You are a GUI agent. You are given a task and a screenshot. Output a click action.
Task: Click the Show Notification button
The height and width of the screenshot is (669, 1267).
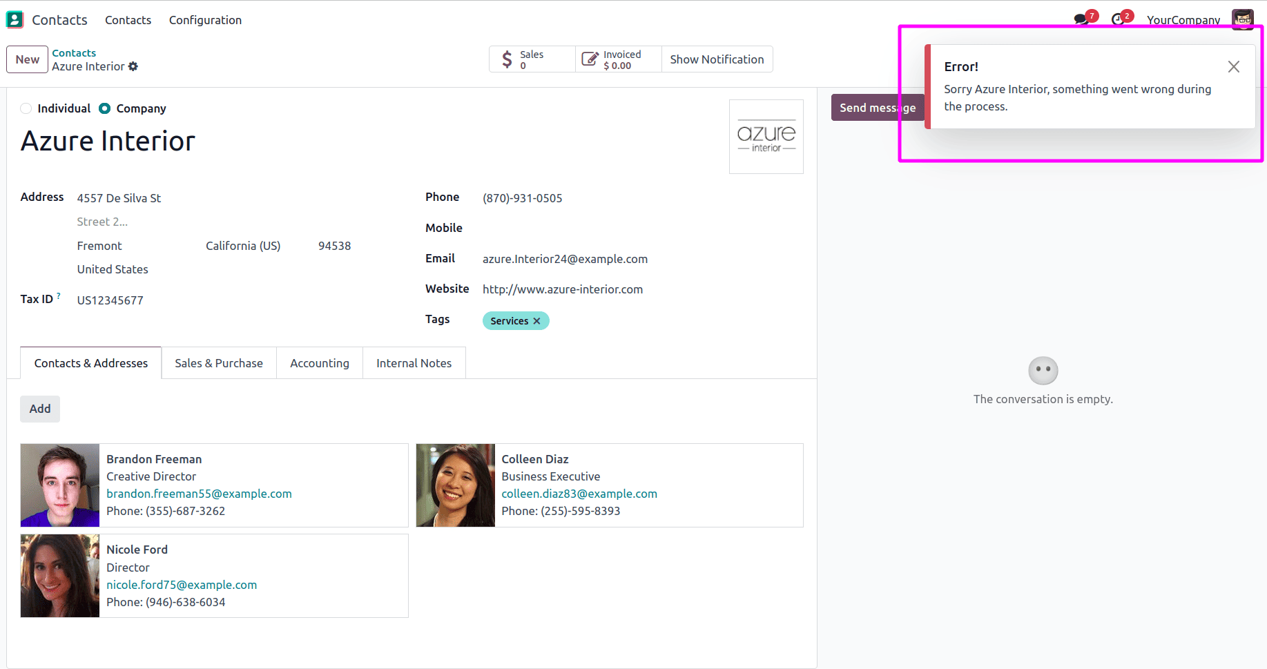click(x=717, y=59)
